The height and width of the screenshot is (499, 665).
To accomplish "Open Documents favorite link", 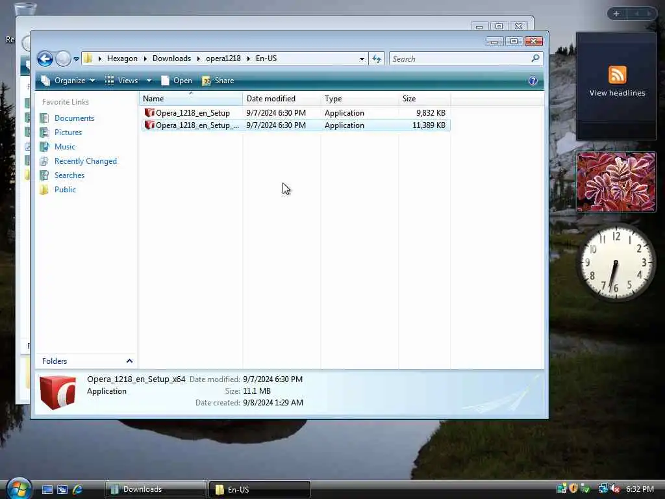I will pos(74,118).
